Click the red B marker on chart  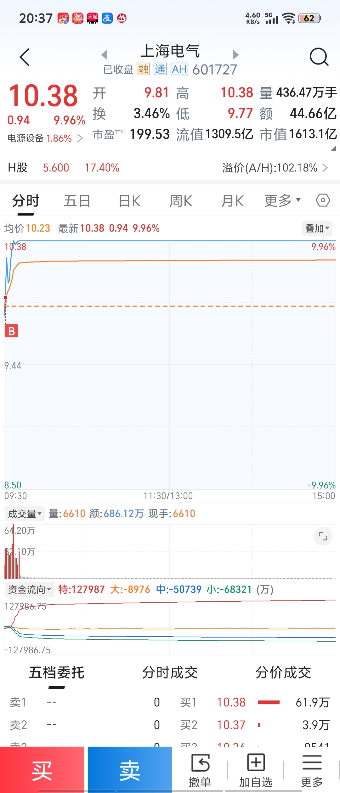pyautogui.click(x=11, y=331)
